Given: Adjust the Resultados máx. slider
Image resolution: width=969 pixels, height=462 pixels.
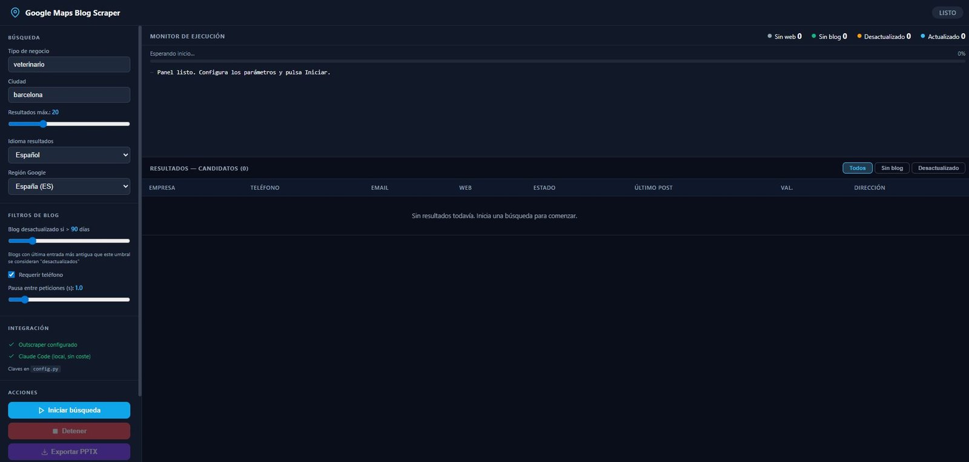Looking at the screenshot, I should click(x=69, y=124).
